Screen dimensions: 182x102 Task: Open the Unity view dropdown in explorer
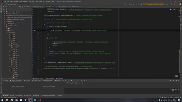pos(7,7)
